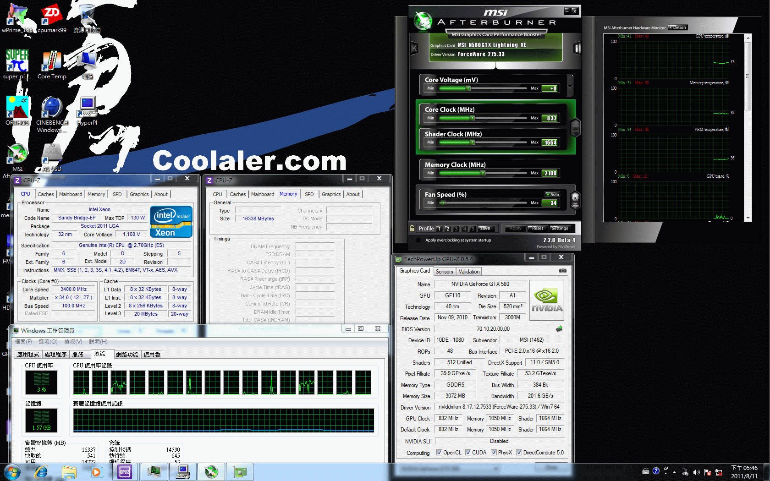Enable apply overclocking at system startup
770x481 pixels.
coord(418,240)
